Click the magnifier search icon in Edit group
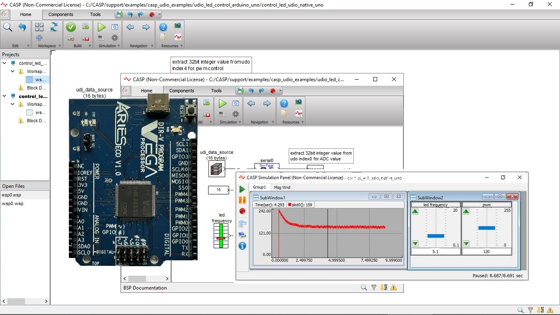Screen dimensions: 560x315 point(8,27)
